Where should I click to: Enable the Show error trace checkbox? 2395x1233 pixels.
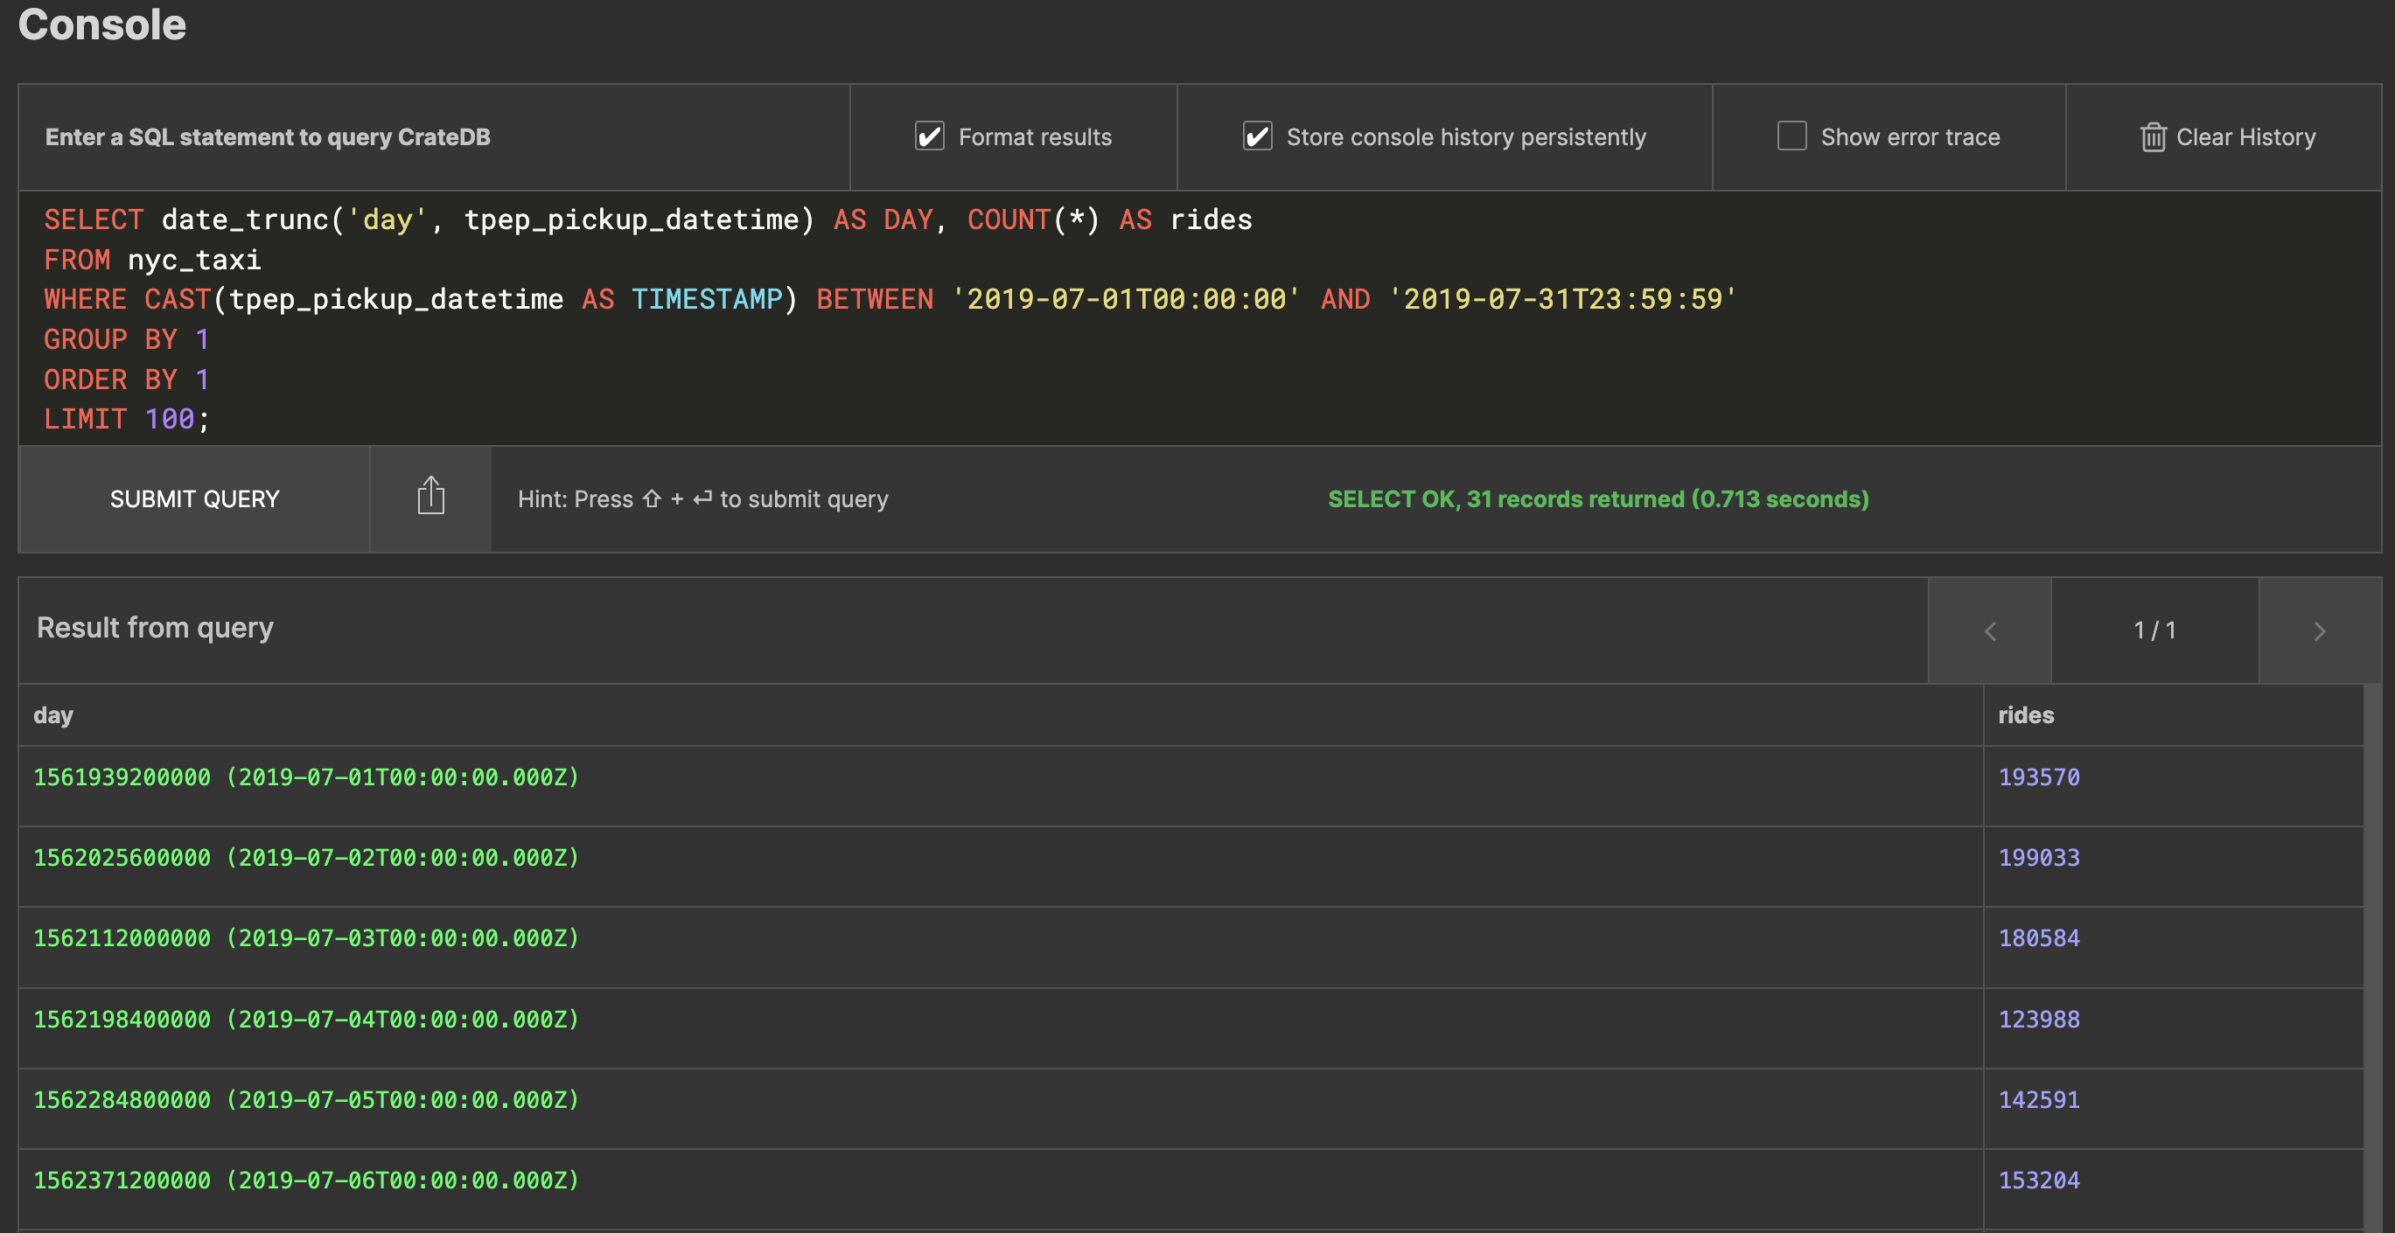(x=1791, y=136)
